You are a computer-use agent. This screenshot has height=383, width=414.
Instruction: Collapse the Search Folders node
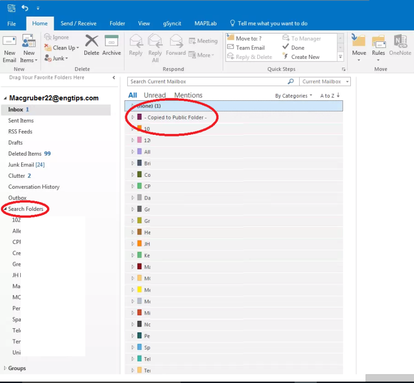(x=5, y=209)
